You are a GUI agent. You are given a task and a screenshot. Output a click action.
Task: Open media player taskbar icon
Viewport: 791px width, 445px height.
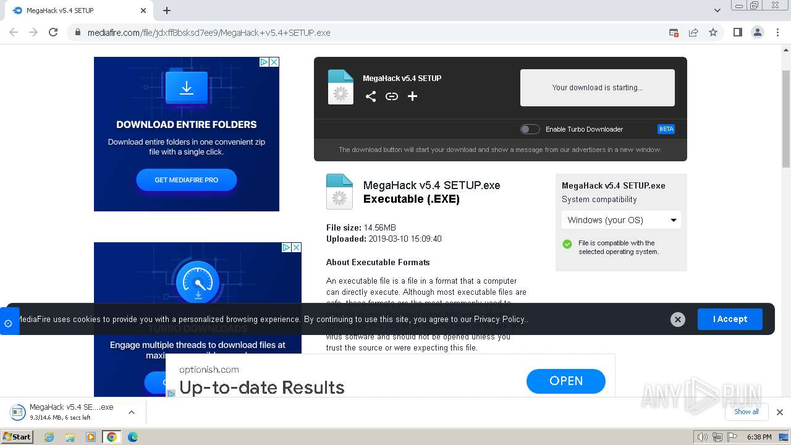91,437
